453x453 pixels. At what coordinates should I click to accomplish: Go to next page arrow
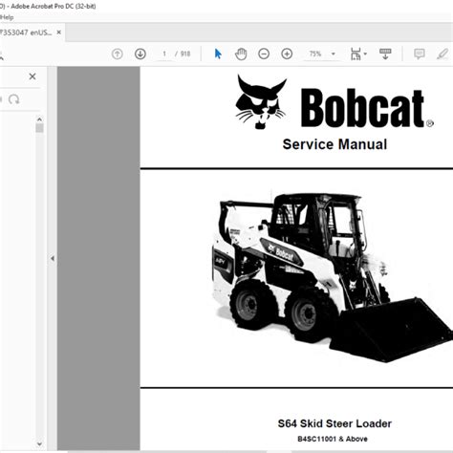tap(140, 54)
